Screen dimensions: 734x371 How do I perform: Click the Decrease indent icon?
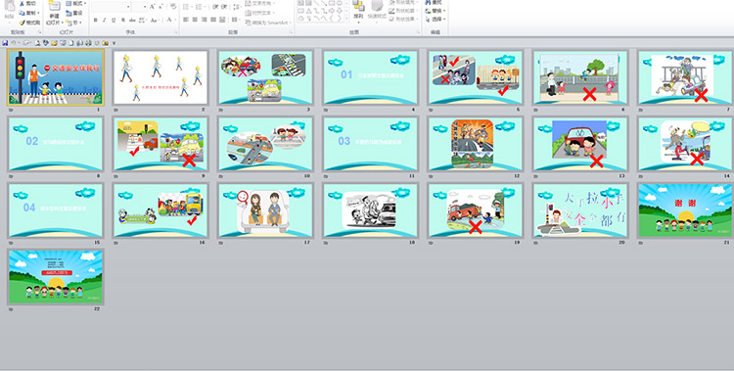(x=215, y=7)
